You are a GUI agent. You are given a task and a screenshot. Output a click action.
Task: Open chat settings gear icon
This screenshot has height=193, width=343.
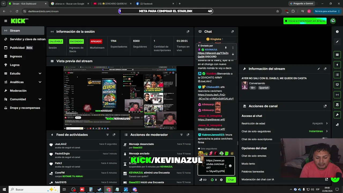click(x=221, y=180)
